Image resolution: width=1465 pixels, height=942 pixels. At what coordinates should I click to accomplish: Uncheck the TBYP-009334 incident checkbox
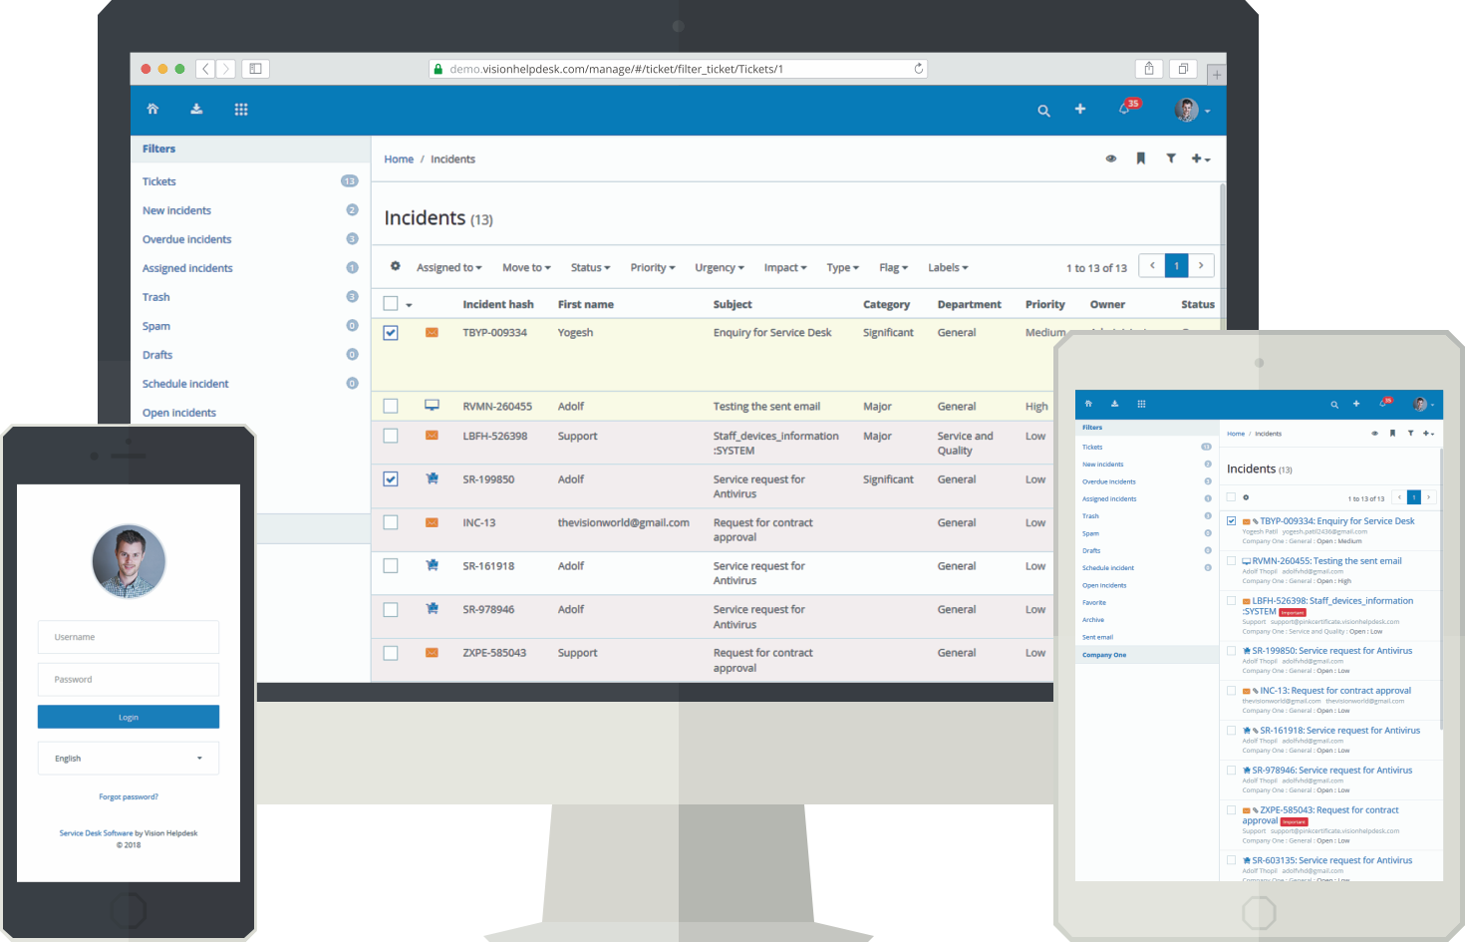coord(391,333)
